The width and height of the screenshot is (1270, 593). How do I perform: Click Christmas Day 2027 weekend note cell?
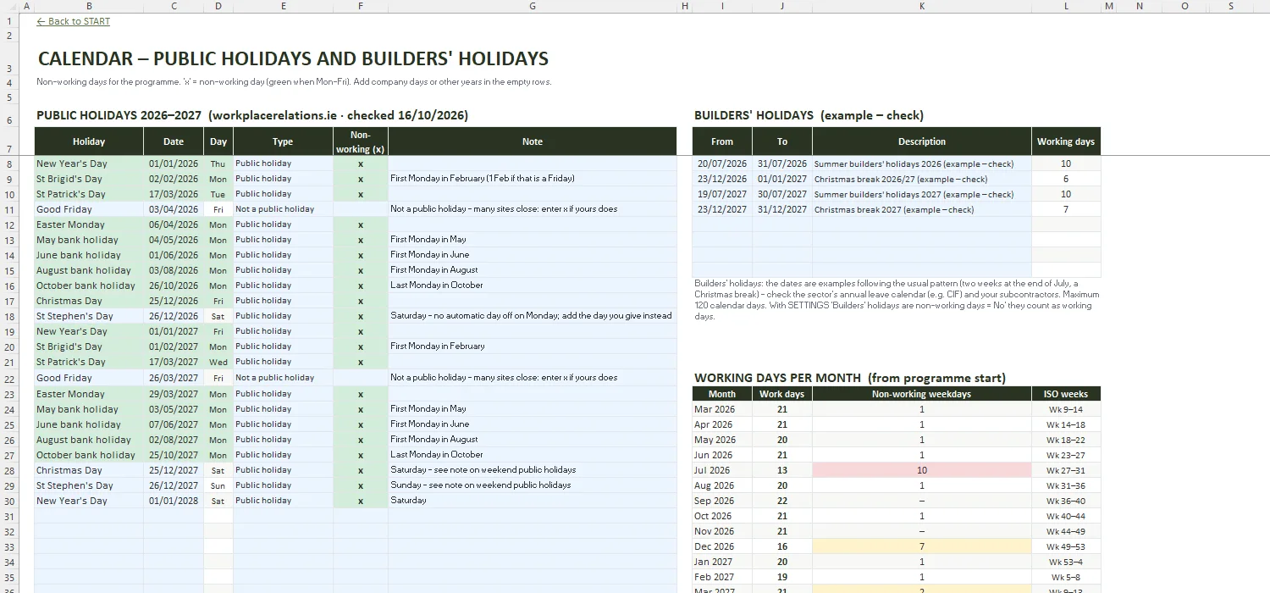point(533,470)
